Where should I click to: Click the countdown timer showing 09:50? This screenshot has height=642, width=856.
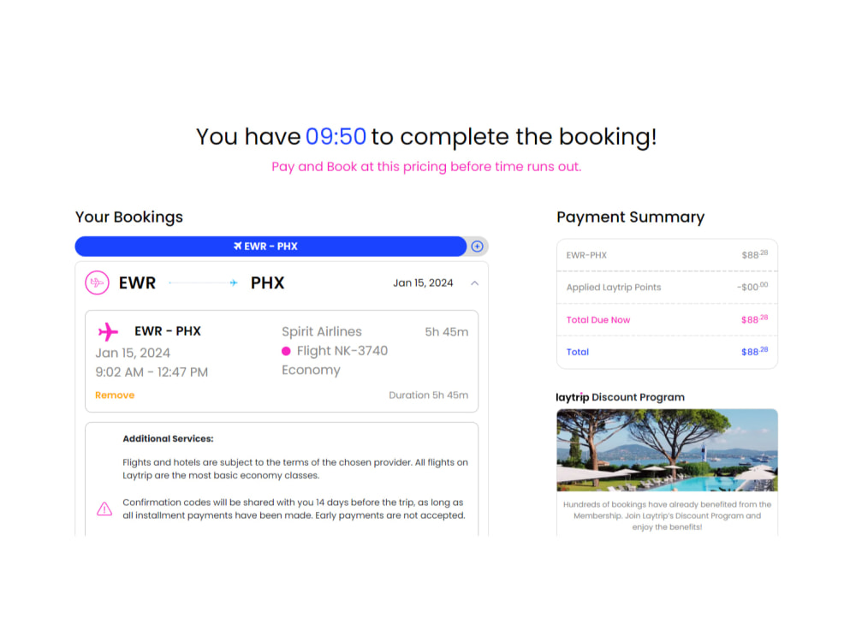(x=337, y=136)
